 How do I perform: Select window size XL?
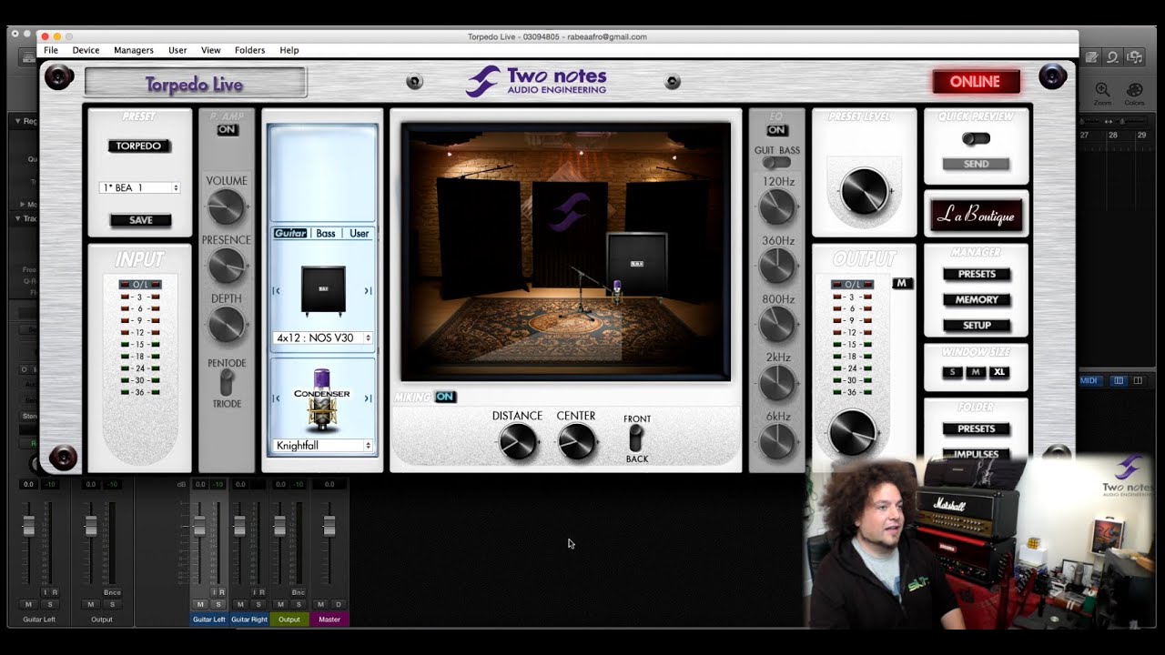(x=999, y=372)
